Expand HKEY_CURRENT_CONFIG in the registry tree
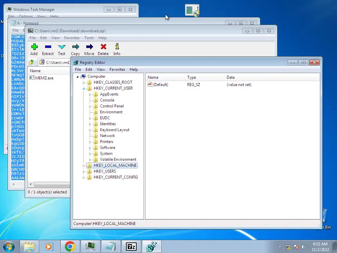 84,178
